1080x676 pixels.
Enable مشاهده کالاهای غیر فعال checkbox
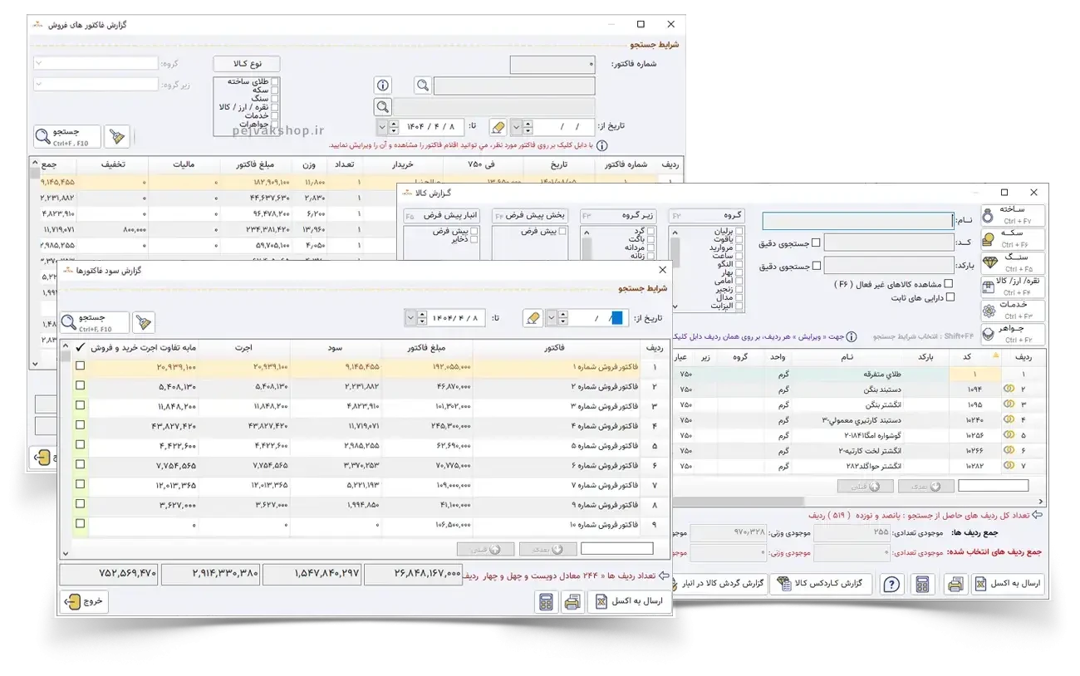click(950, 284)
